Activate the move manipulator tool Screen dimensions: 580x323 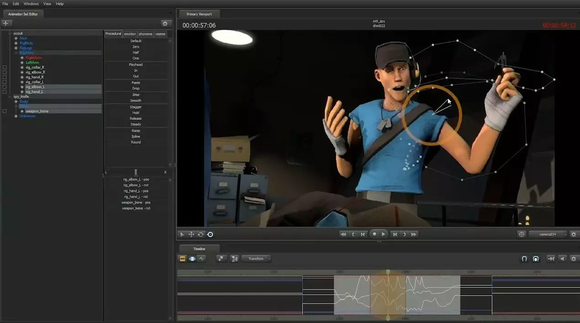coord(191,234)
